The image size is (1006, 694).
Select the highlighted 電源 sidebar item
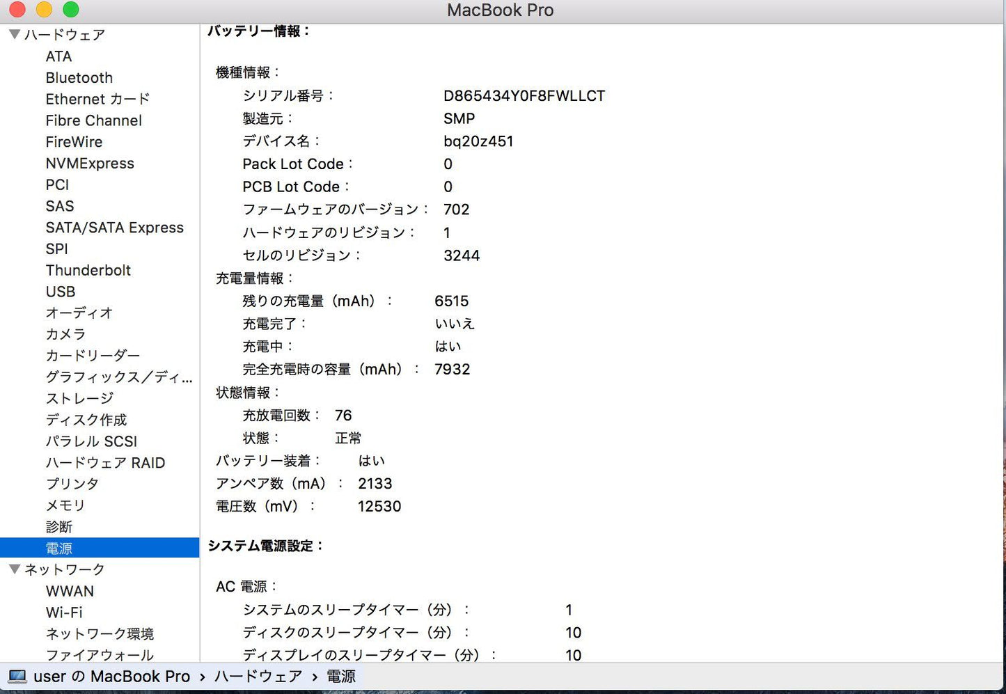pos(100,548)
